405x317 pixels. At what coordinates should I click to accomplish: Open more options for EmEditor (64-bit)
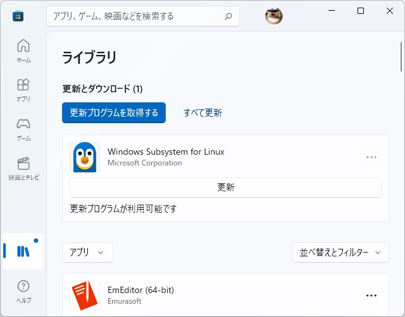[371, 296]
